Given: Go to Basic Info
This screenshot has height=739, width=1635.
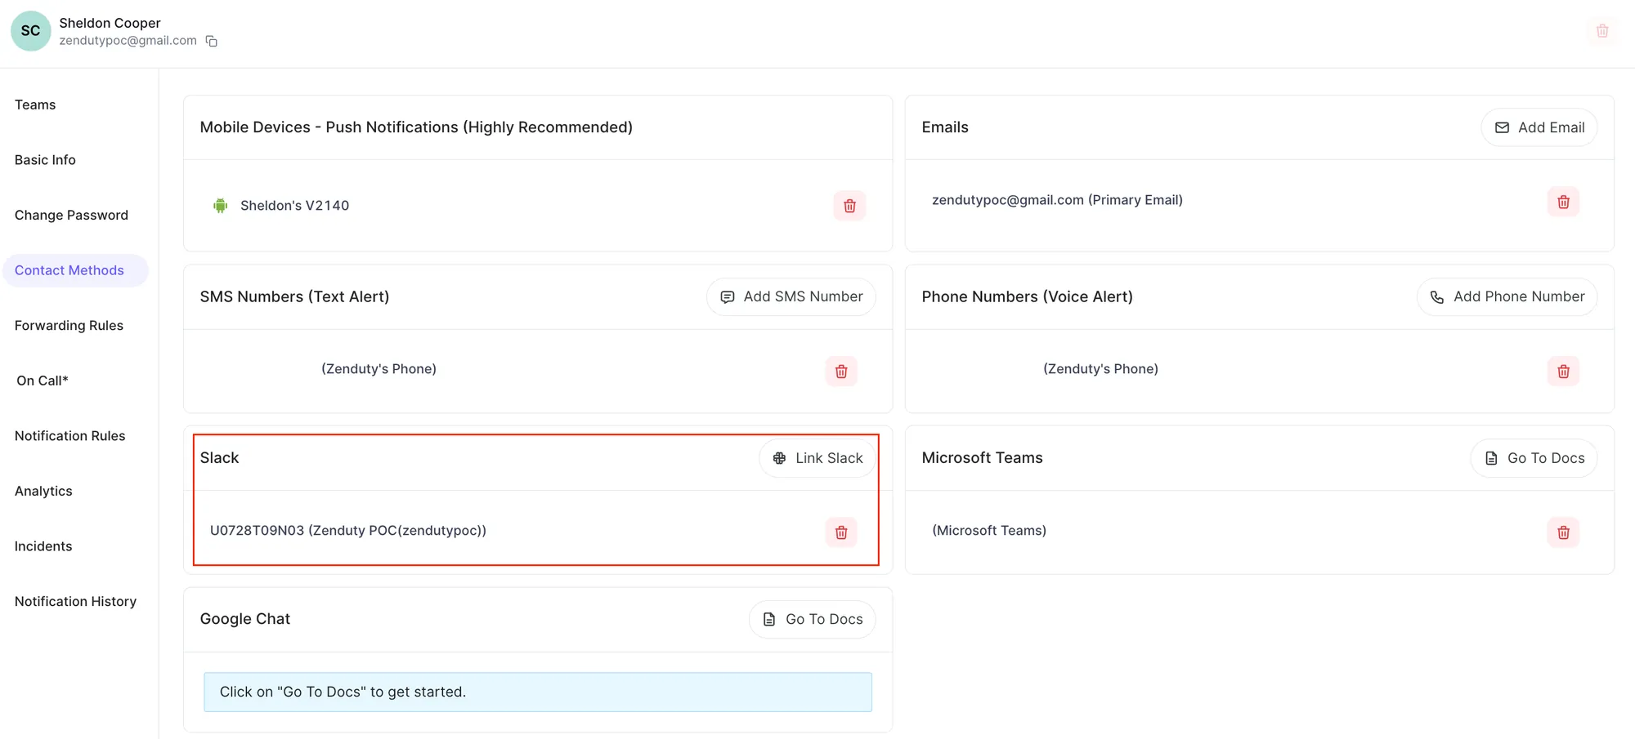Looking at the screenshot, I should (45, 160).
